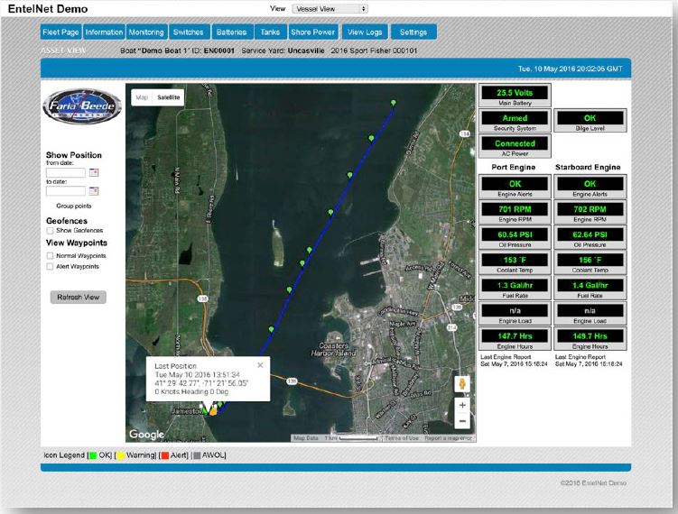Open the from date calendar picker
The height and width of the screenshot is (514, 678).
[x=93, y=172]
